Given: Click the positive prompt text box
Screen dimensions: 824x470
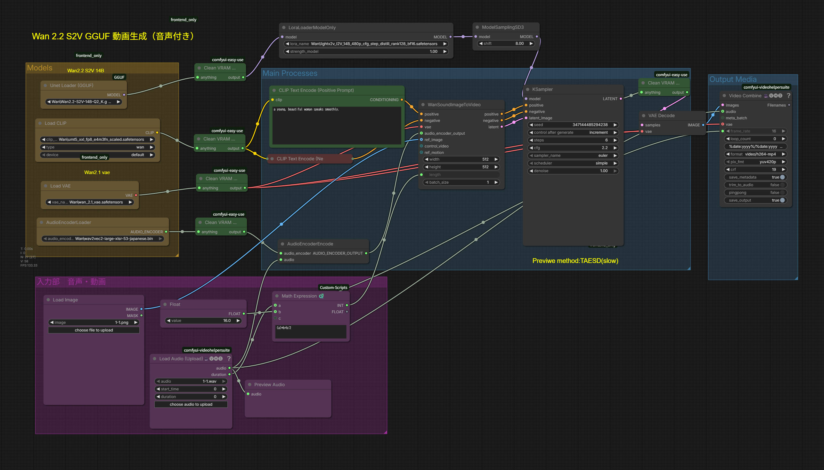Looking at the screenshot, I should (336, 125).
